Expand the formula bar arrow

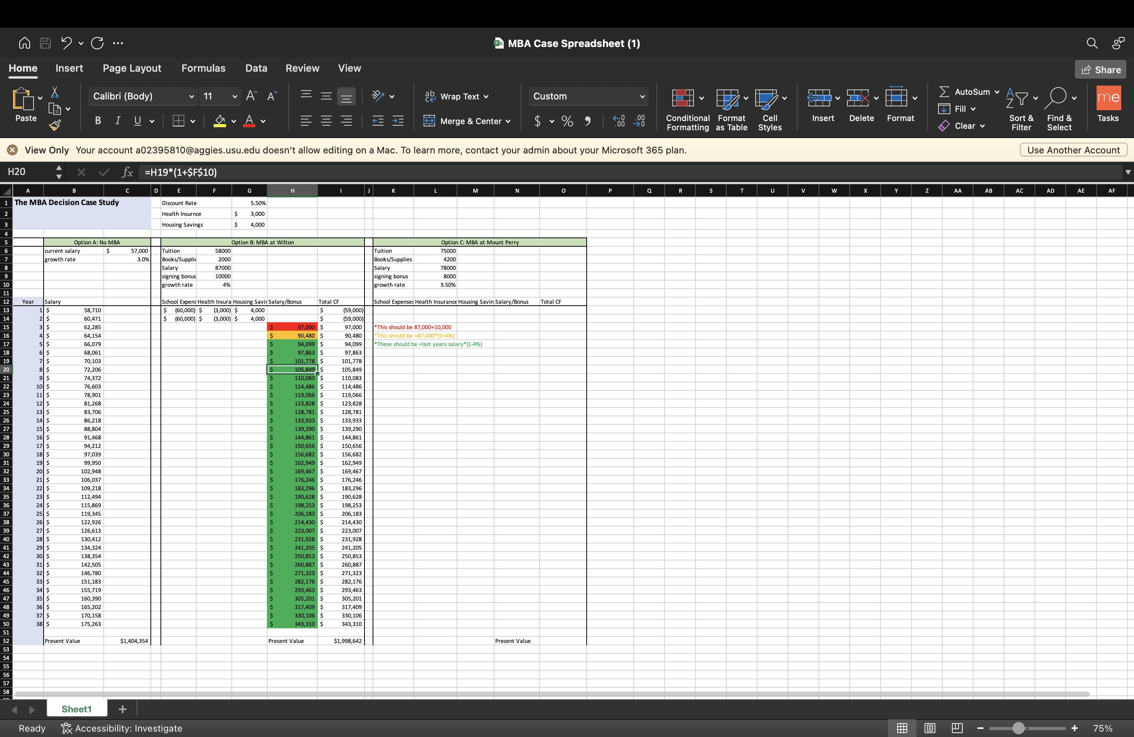pos(1127,172)
